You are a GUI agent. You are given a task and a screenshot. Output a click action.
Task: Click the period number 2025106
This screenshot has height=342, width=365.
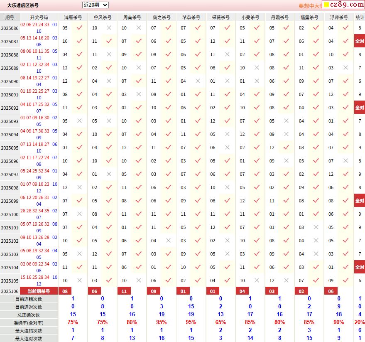pyautogui.click(x=10, y=291)
